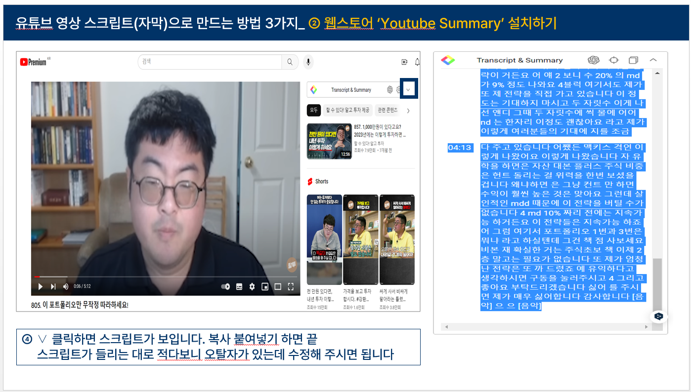Click the magnifier search button

coord(290,62)
